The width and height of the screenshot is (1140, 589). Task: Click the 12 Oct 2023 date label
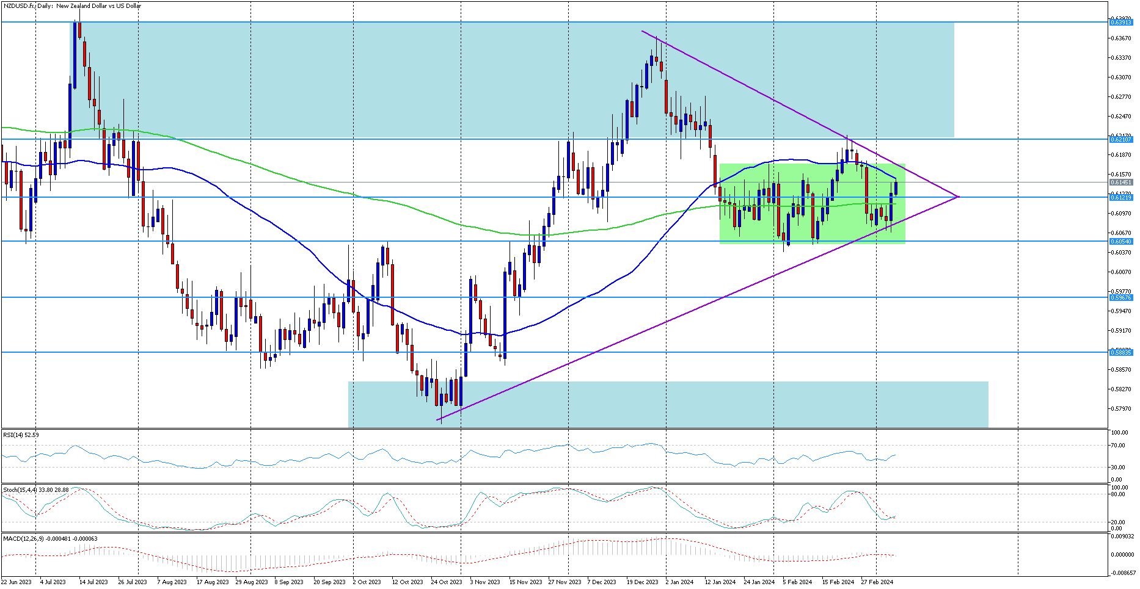tap(407, 582)
